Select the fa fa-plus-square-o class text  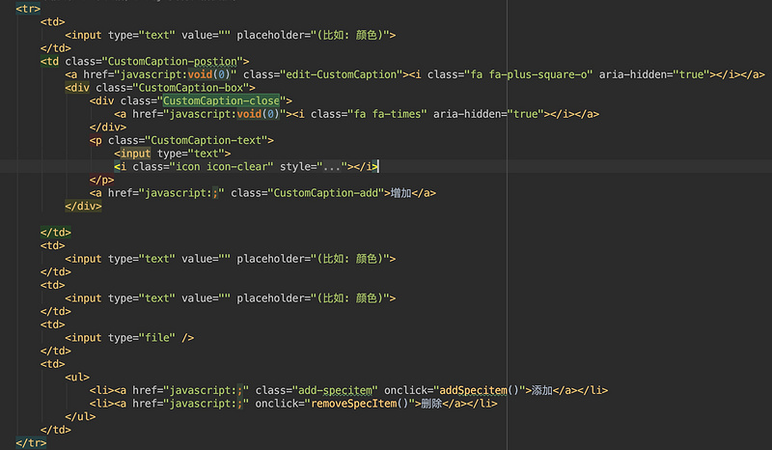(532, 74)
